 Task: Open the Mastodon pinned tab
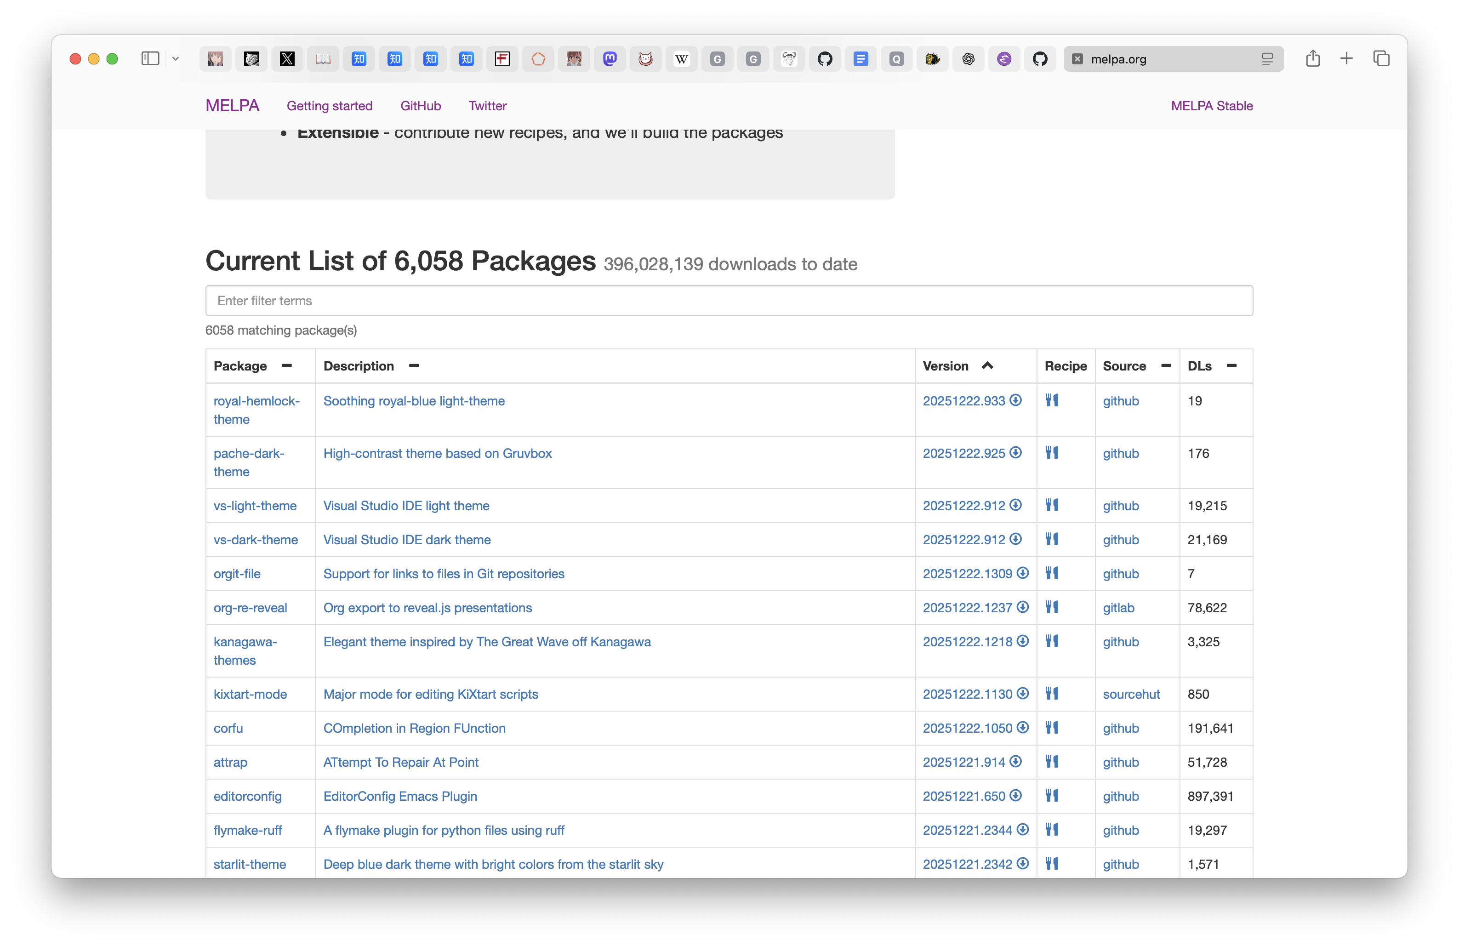(610, 59)
